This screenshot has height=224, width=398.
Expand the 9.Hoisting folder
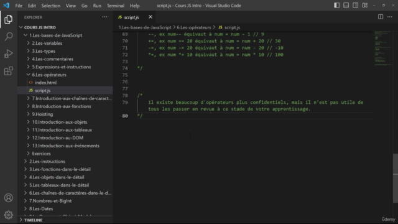tap(65, 114)
